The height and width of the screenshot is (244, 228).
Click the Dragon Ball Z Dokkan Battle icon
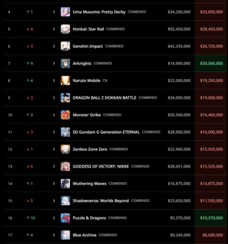click(x=65, y=98)
